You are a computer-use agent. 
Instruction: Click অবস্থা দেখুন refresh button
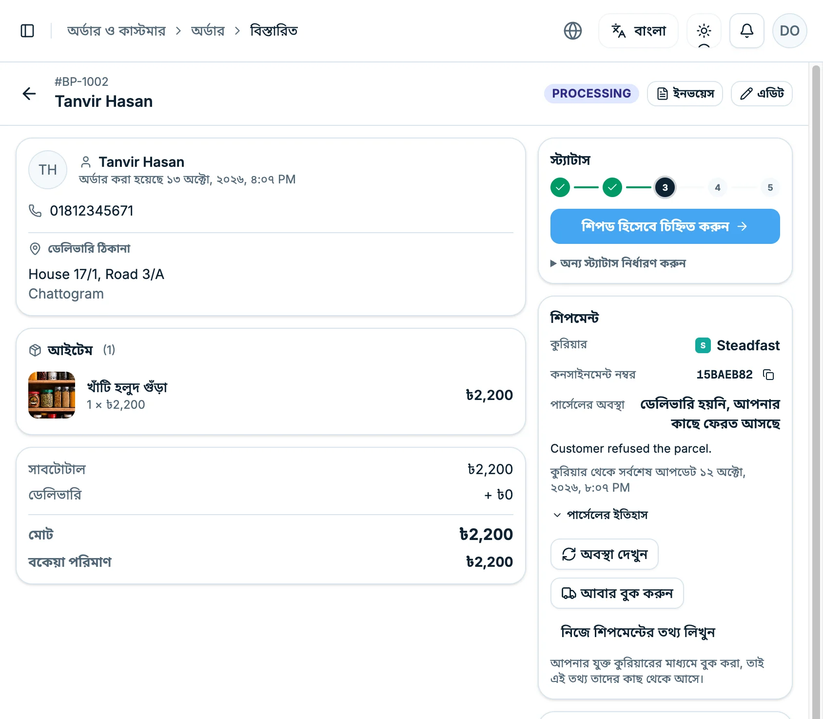coord(605,554)
